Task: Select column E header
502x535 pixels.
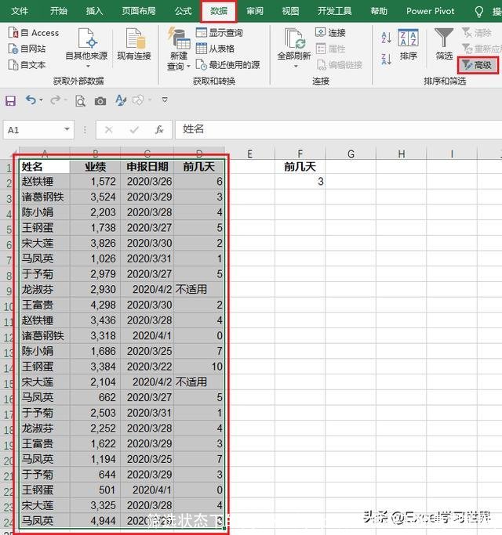Action: tap(249, 154)
